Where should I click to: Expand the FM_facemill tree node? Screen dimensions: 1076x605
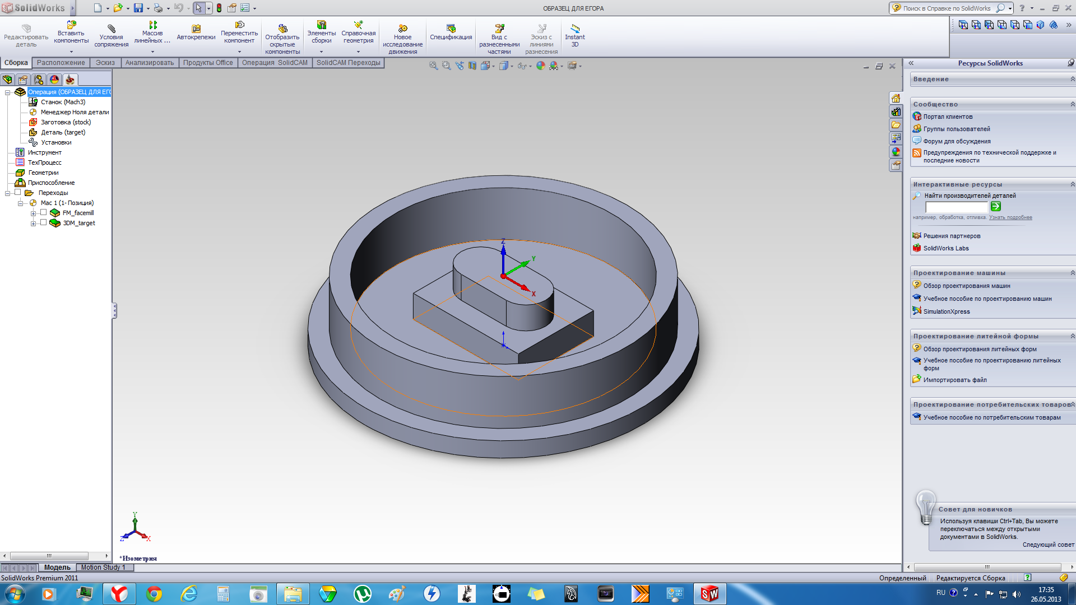coord(33,213)
